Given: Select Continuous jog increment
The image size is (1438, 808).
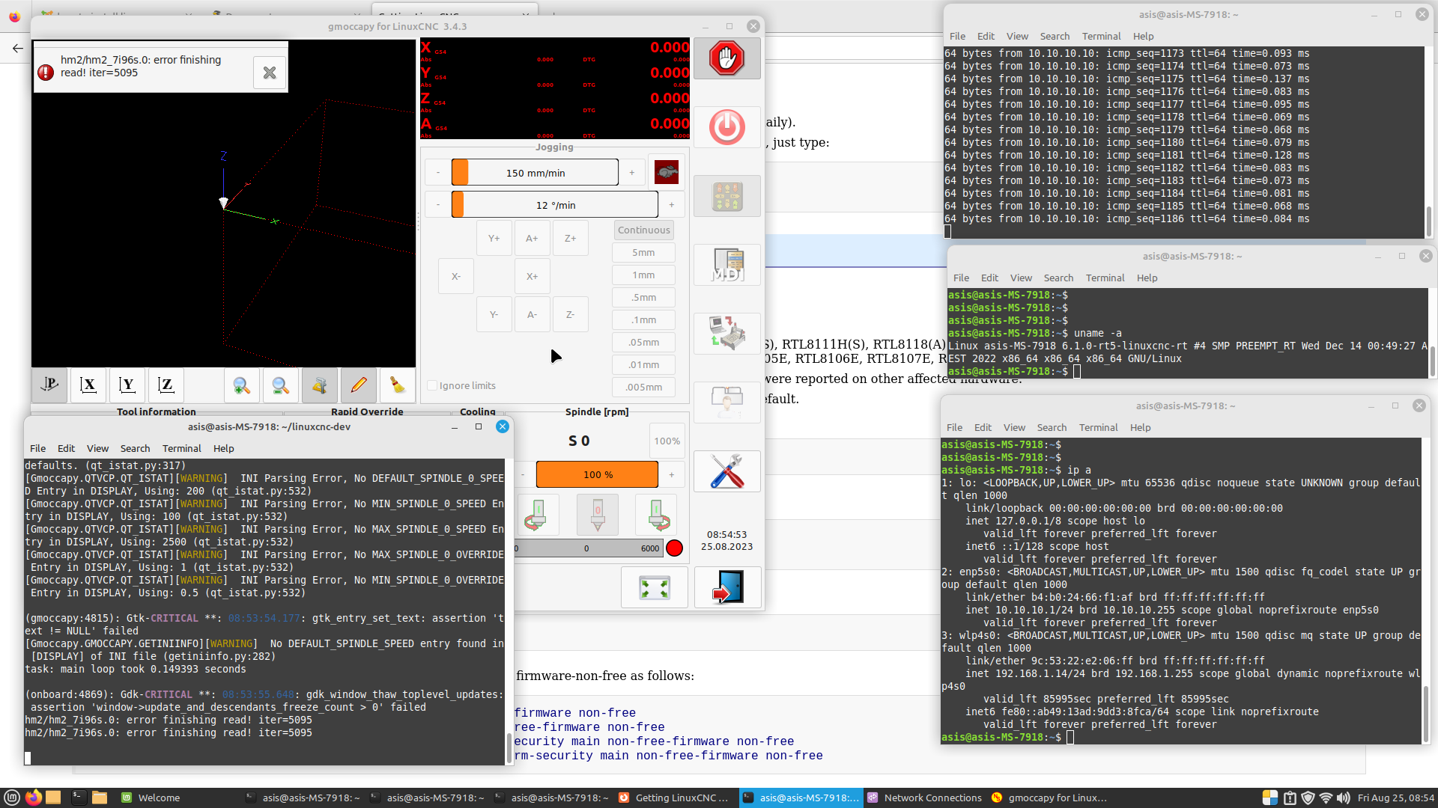Looking at the screenshot, I should (x=643, y=230).
